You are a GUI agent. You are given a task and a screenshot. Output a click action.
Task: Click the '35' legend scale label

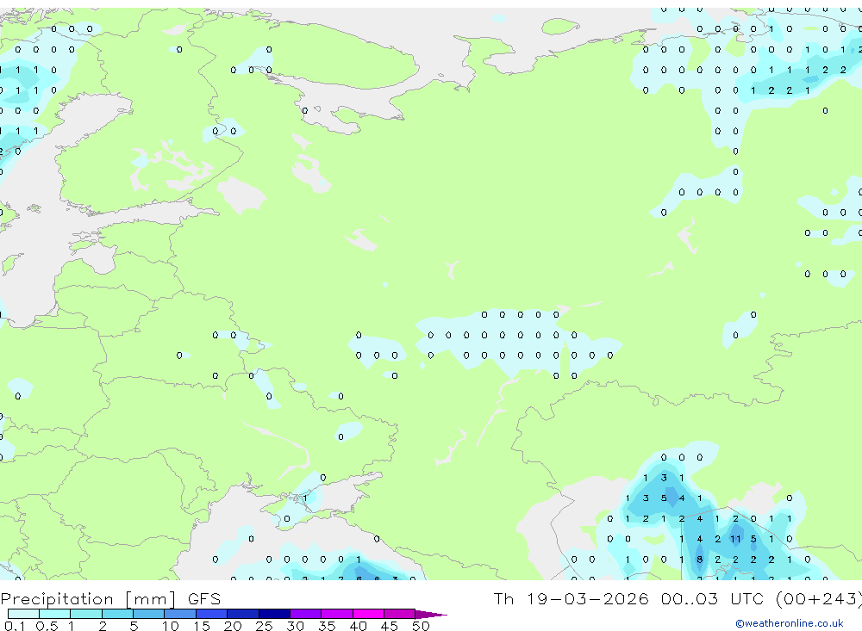327,626
